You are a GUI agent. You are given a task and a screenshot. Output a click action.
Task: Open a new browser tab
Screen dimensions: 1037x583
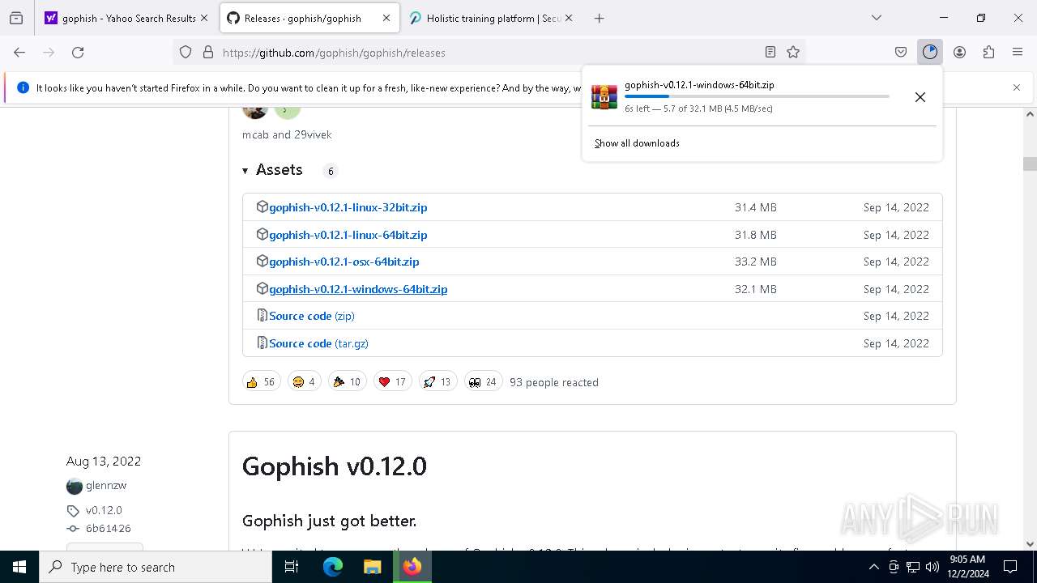coord(600,18)
